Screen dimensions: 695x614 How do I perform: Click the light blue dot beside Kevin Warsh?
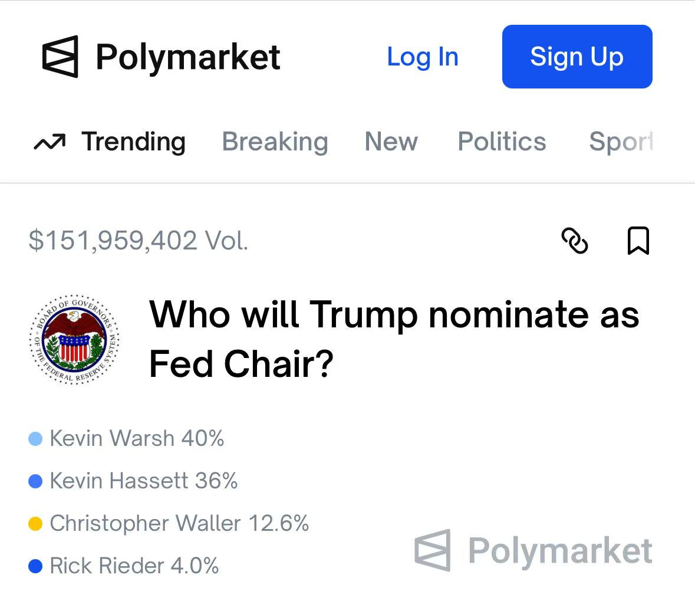pos(35,439)
